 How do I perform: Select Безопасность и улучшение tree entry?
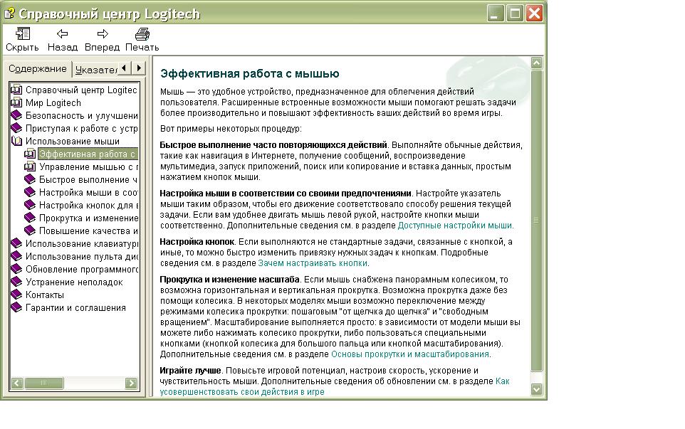tap(82, 115)
